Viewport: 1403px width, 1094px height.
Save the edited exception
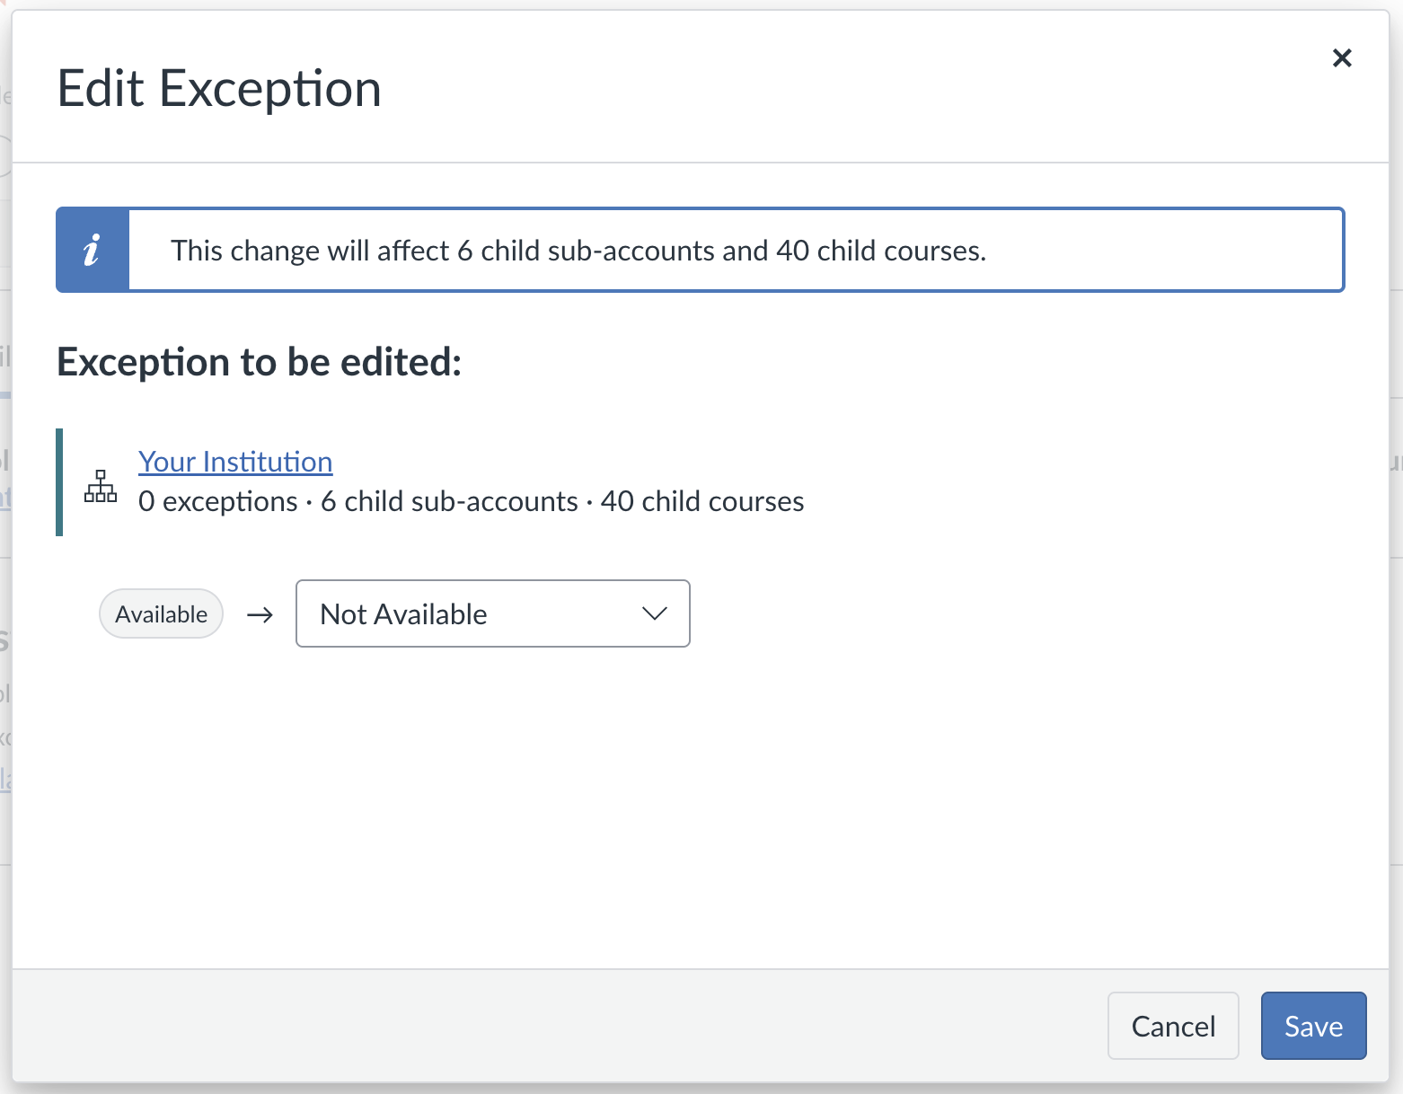(x=1313, y=1026)
